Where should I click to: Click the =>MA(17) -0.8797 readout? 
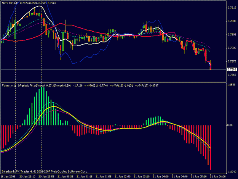[147, 85]
